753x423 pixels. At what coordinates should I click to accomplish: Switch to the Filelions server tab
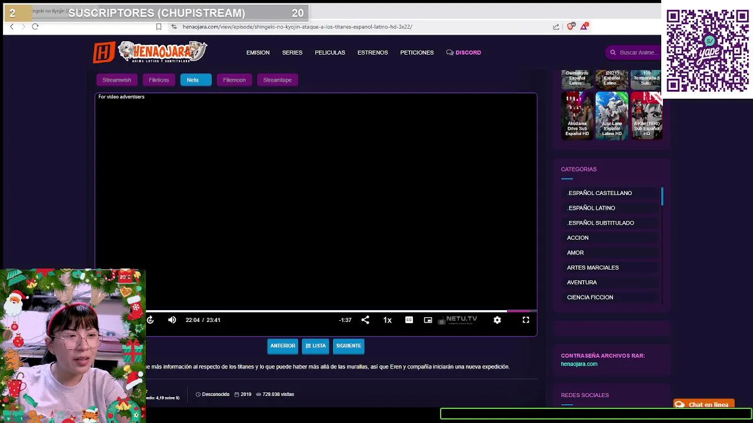pos(159,80)
